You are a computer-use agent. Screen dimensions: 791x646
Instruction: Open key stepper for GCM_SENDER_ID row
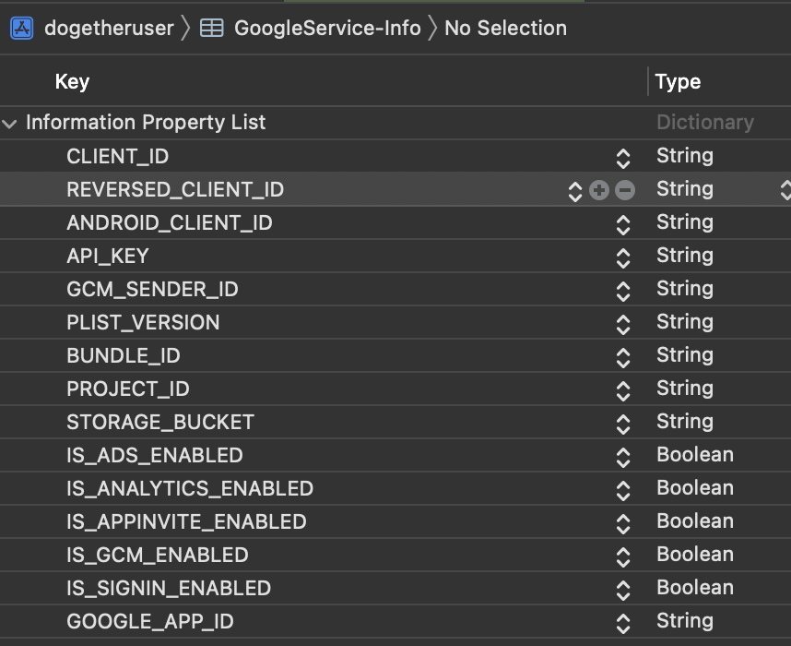[x=623, y=292]
